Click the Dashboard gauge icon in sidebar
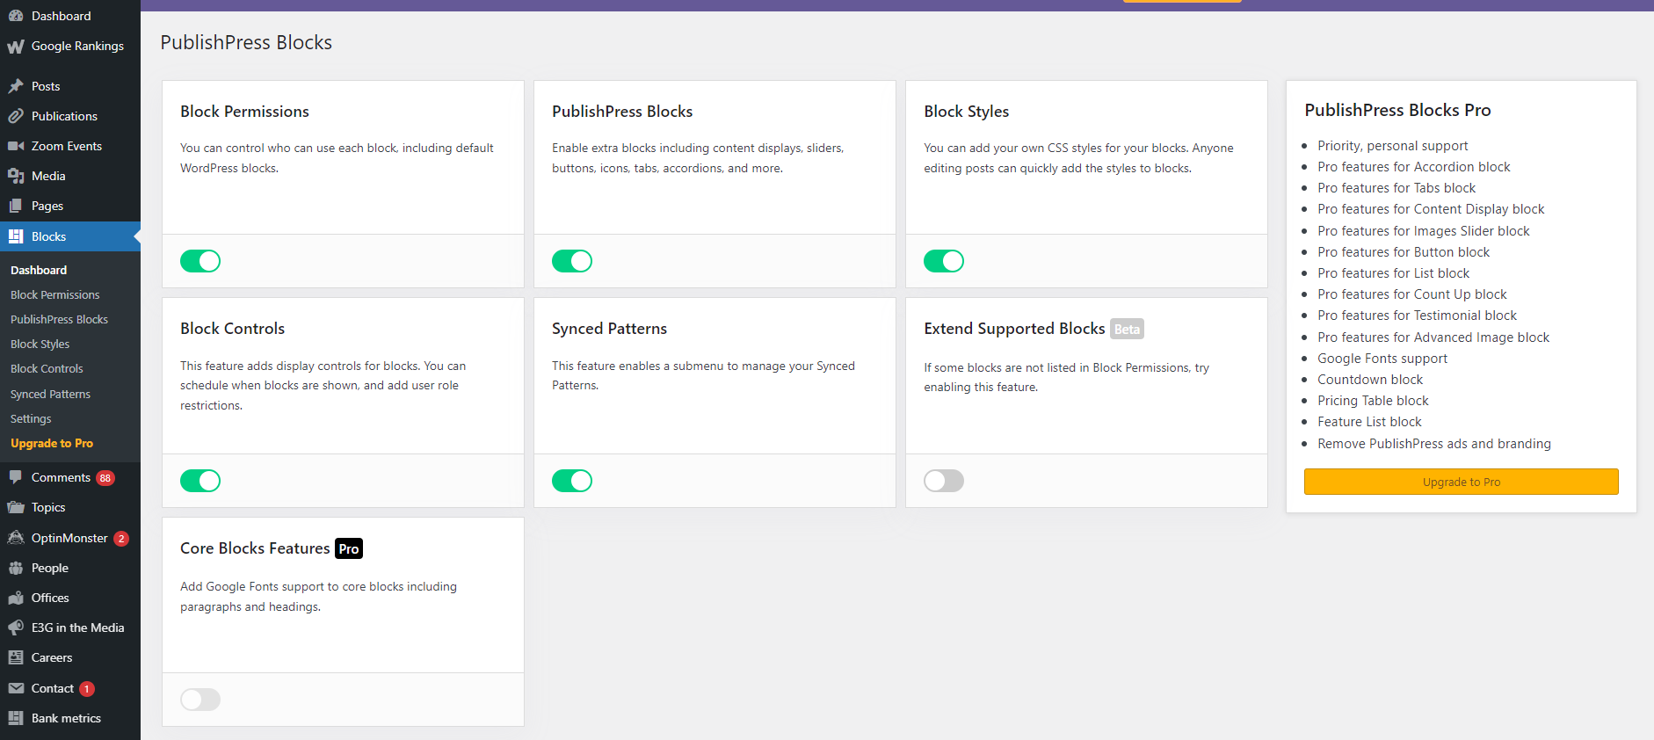Viewport: 1654px width, 740px height. (x=16, y=16)
